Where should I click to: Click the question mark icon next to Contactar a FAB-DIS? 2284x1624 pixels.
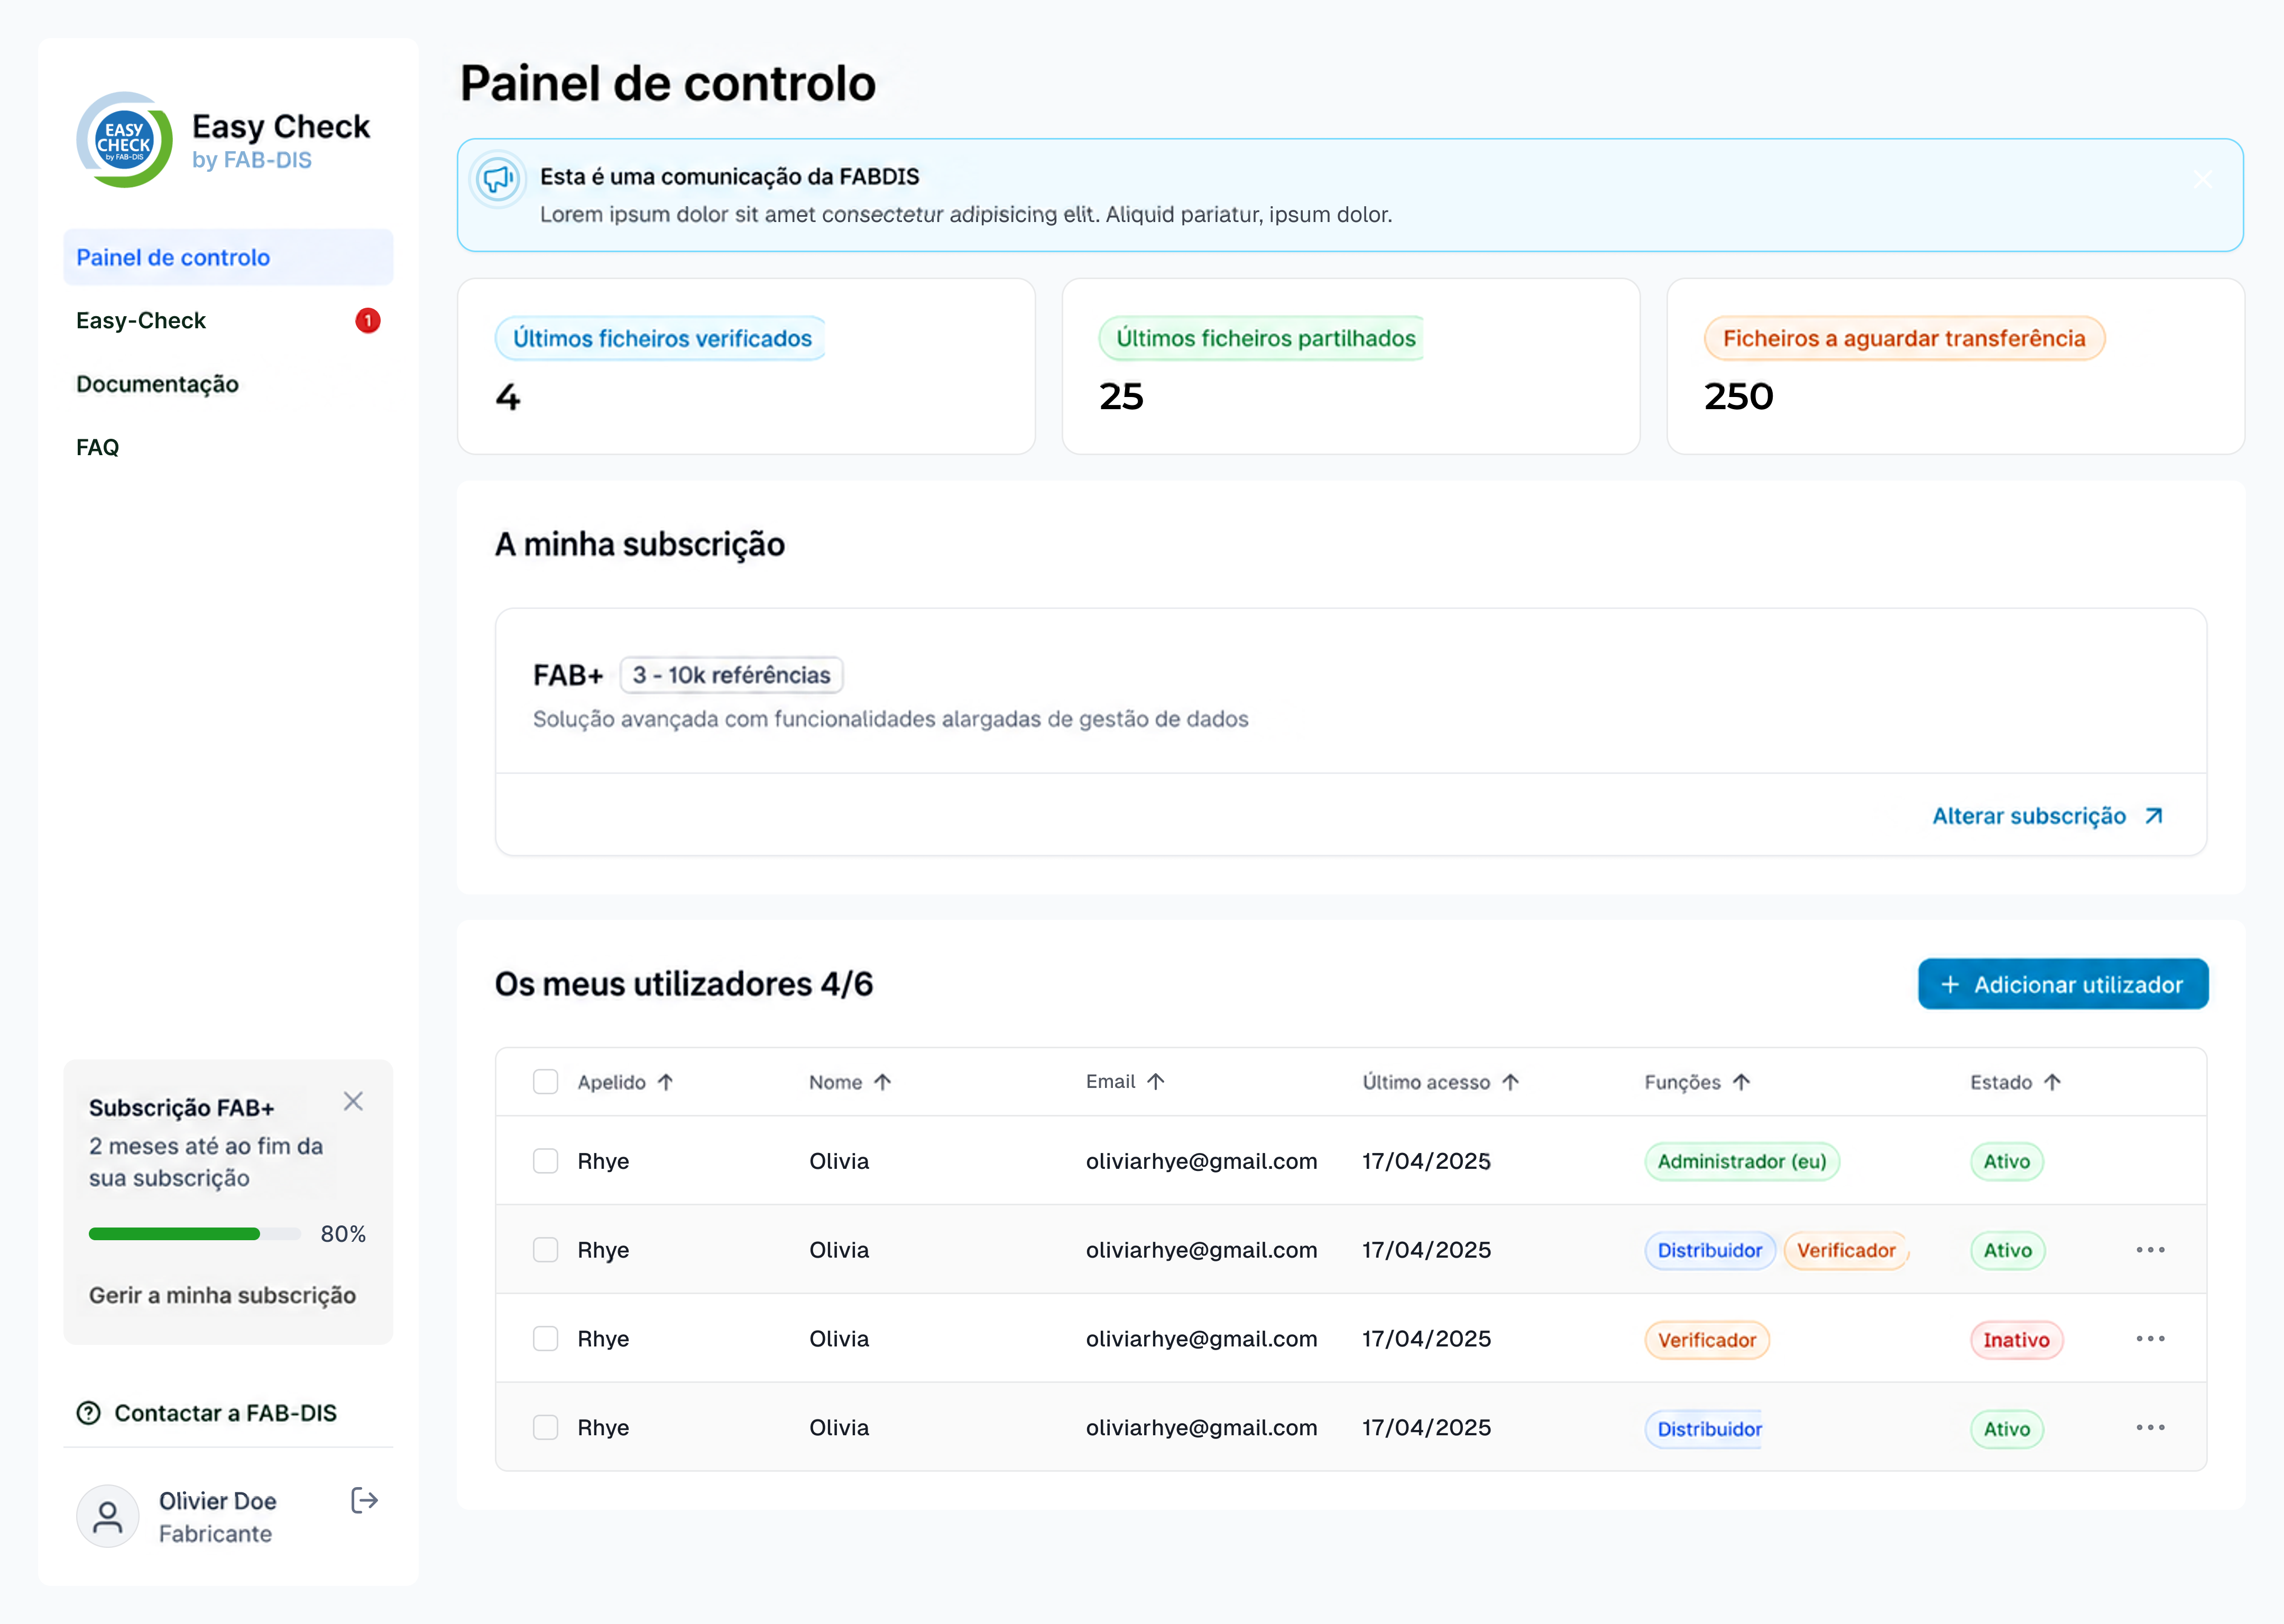point(89,1413)
